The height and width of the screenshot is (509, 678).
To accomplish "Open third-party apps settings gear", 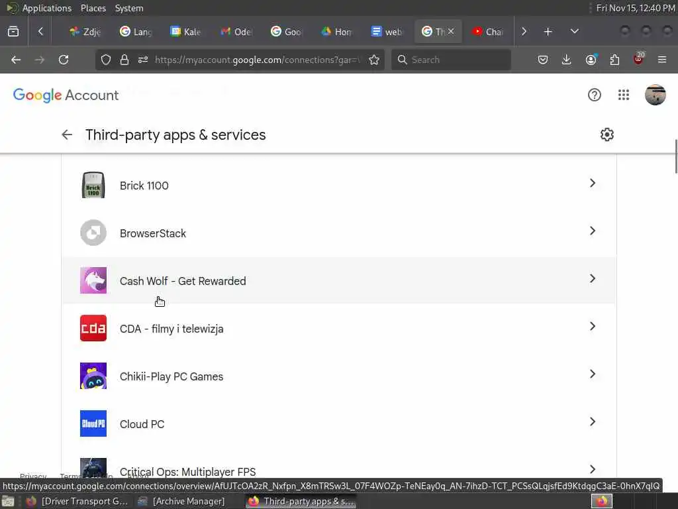I will point(607,135).
